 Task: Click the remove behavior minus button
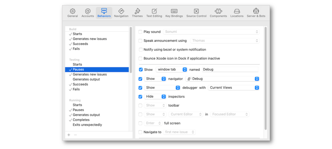point(75,135)
